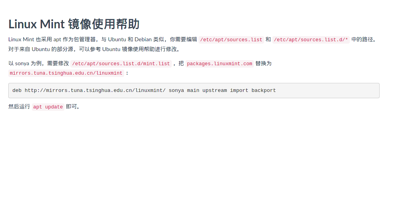393x200 pixels.
Task: Click the "然后运行" text in the last line
Action: (19, 106)
